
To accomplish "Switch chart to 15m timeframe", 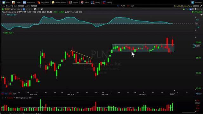I will [18, 9].
